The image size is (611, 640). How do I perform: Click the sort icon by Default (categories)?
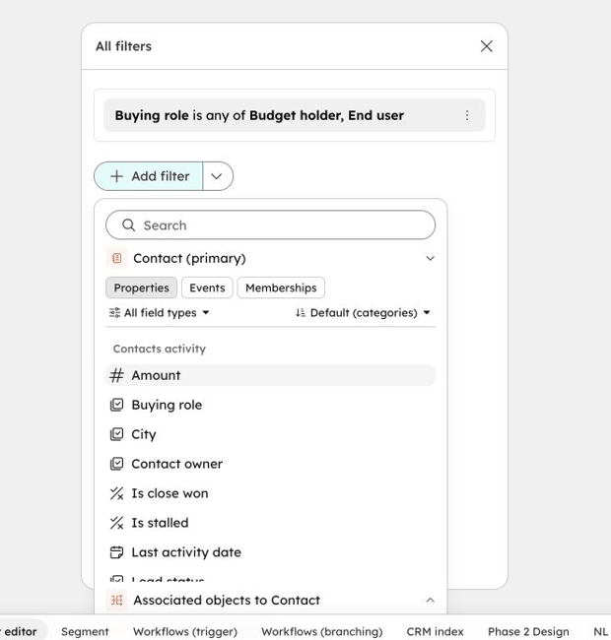point(301,313)
